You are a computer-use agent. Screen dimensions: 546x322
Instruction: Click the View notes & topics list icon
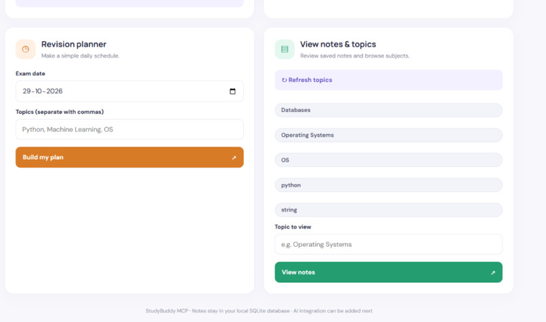pyautogui.click(x=285, y=49)
